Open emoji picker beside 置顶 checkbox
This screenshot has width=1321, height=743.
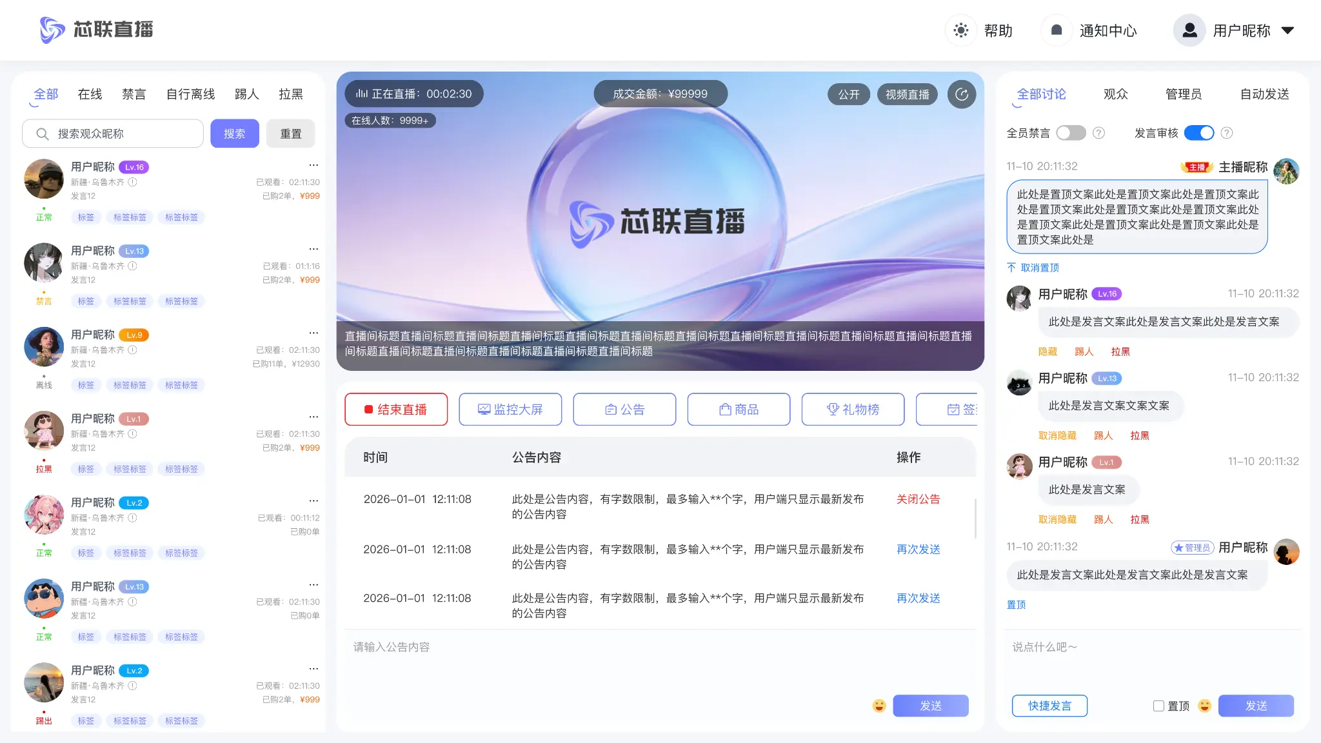click(x=1204, y=706)
